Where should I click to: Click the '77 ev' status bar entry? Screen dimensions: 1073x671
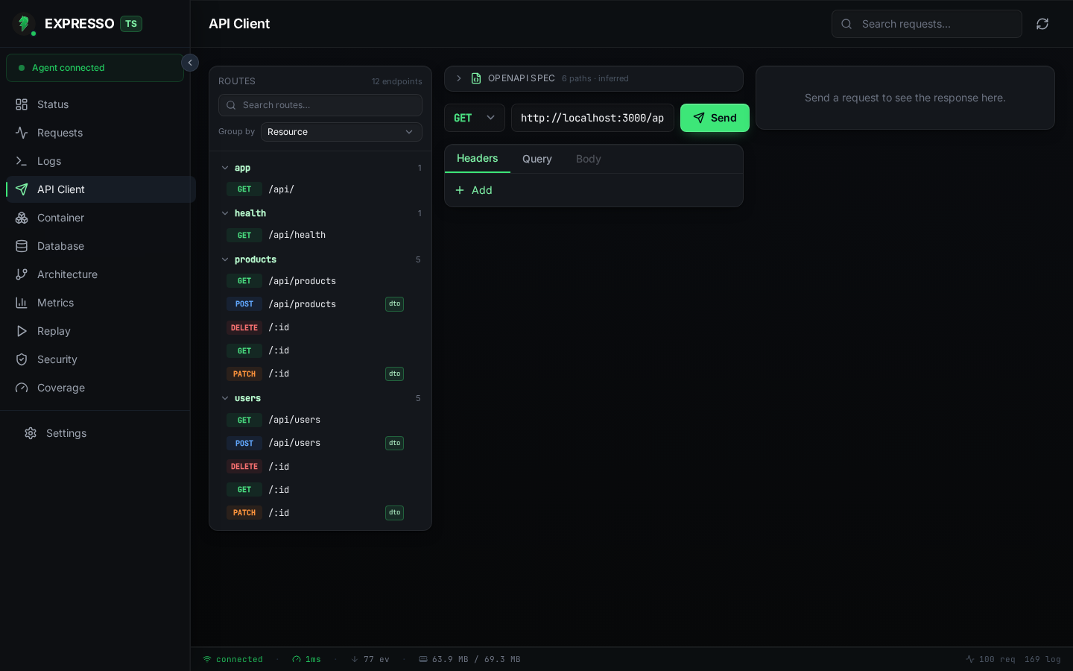click(370, 659)
